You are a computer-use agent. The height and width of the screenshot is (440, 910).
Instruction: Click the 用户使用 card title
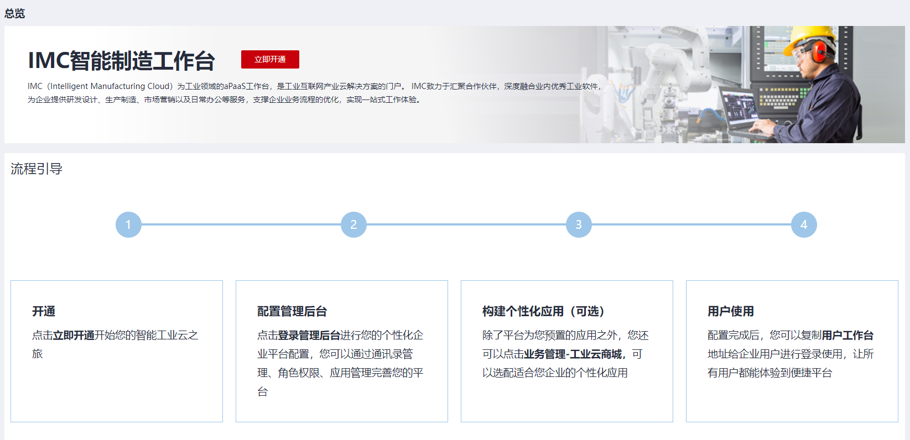(x=731, y=311)
